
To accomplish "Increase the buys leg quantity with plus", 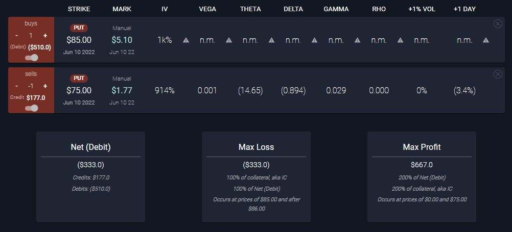I will click(45, 36).
